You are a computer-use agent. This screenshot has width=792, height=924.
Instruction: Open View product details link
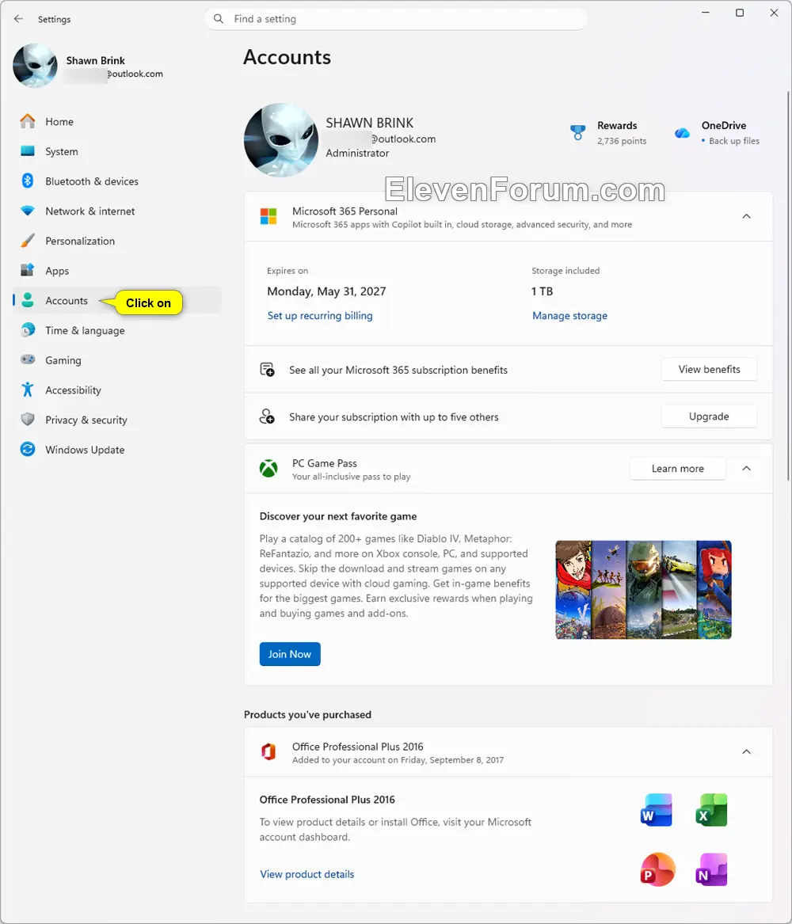point(307,874)
